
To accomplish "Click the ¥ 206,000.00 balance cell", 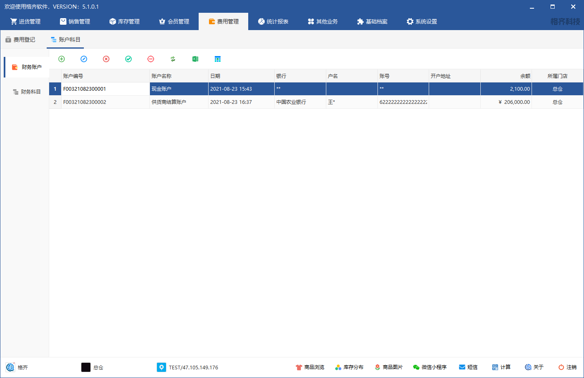I will tap(506, 102).
